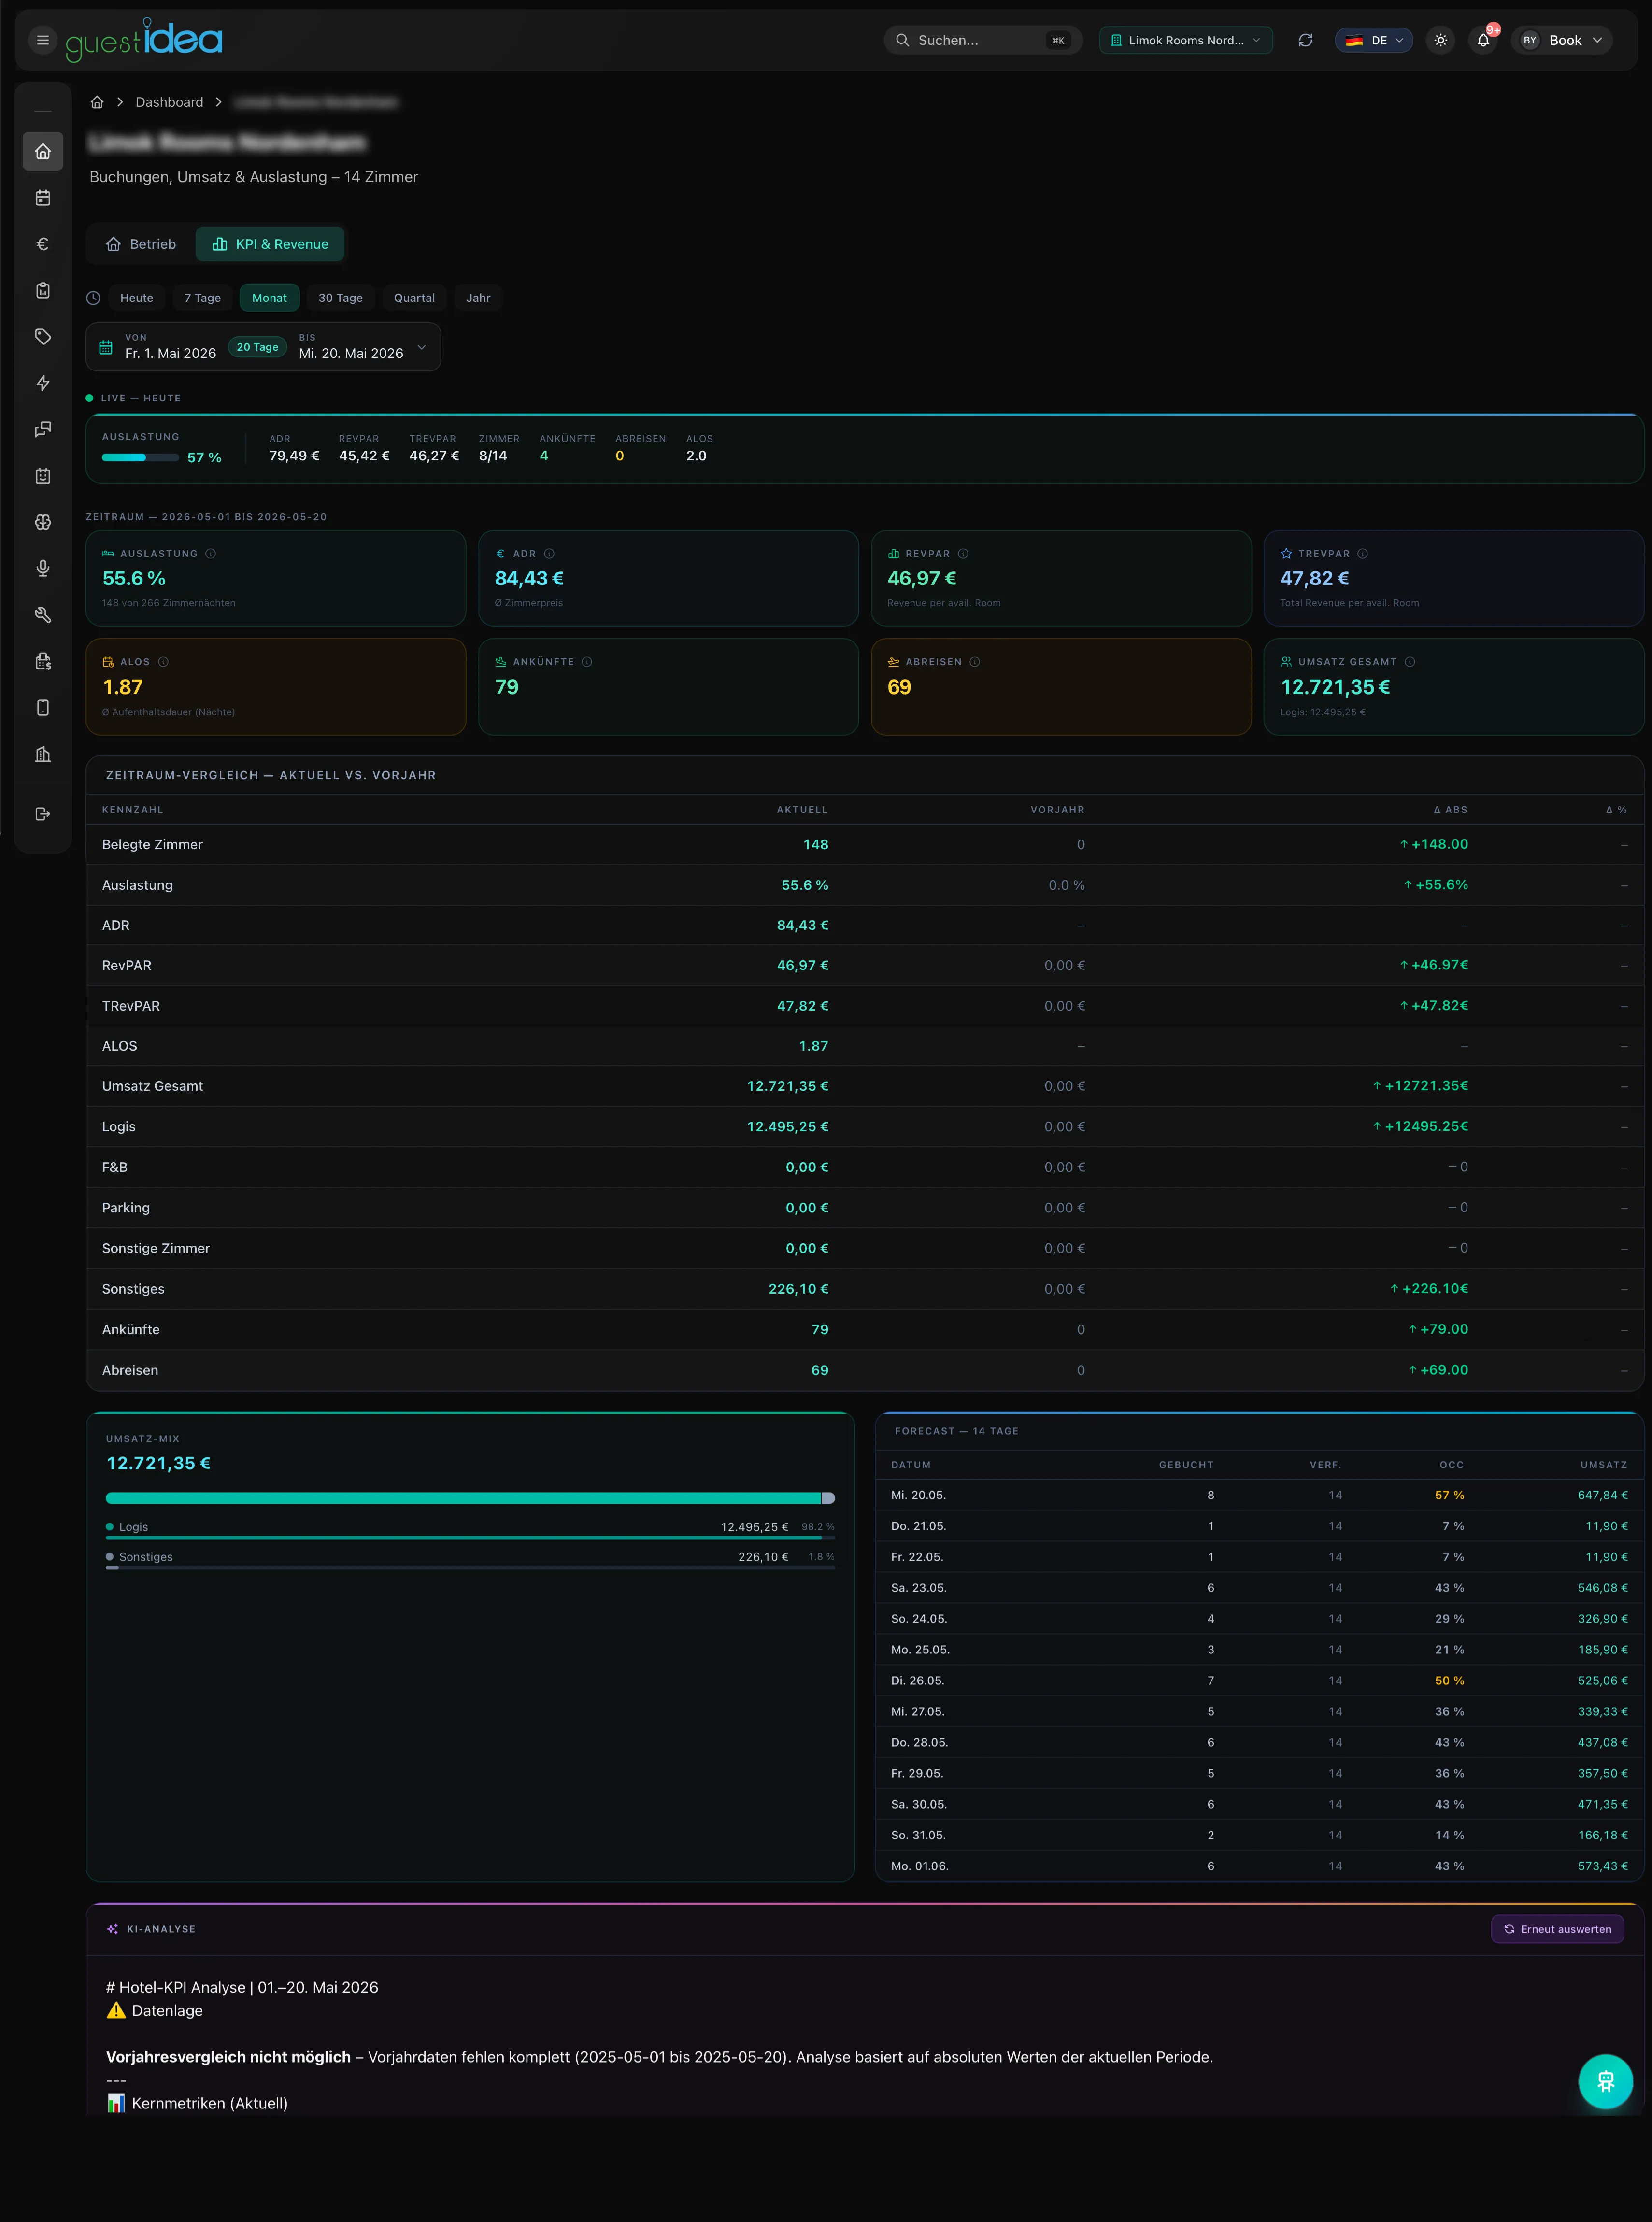Open the date range picker dropdown
This screenshot has width=1652, height=2222.
263,347
